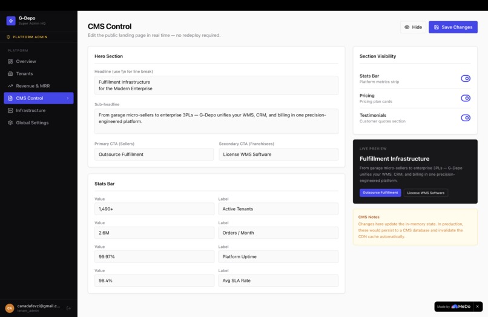Click License WMS Software button in live preview
Screen dimensions: 488x317
[426, 193]
